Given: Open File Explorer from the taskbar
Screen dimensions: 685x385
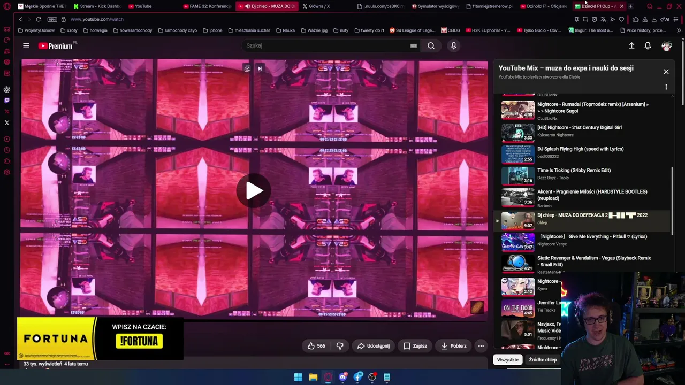Looking at the screenshot, I should pos(313,378).
